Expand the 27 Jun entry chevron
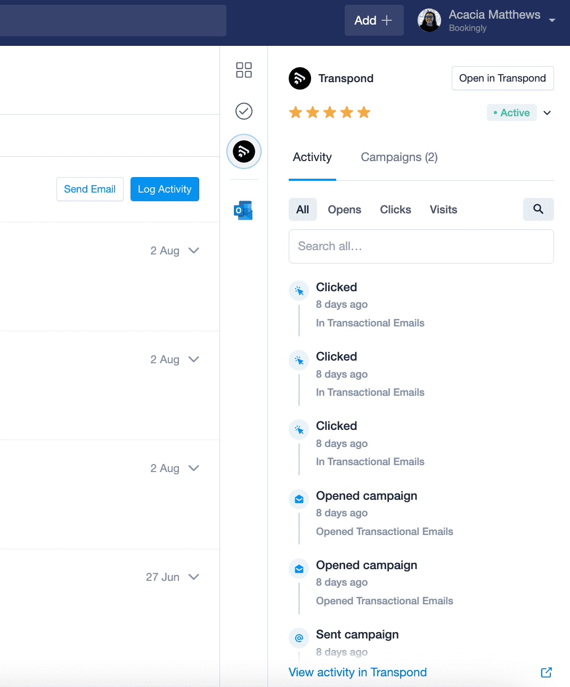The height and width of the screenshot is (687, 570). click(x=194, y=577)
